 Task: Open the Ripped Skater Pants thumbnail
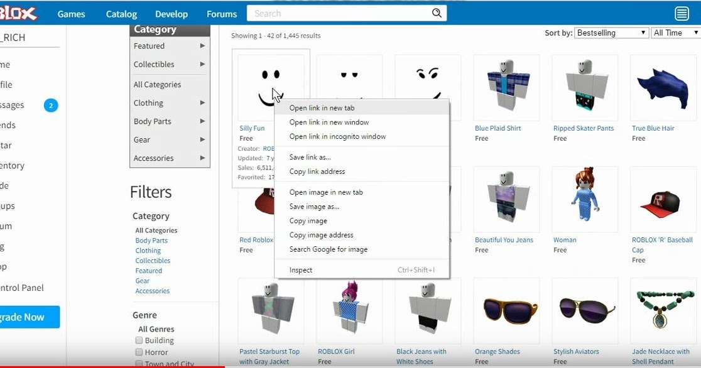(585, 87)
